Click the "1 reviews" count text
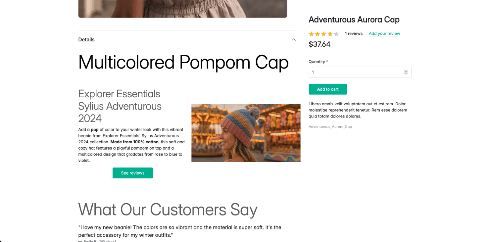Image resolution: width=490 pixels, height=242 pixels. click(x=354, y=33)
